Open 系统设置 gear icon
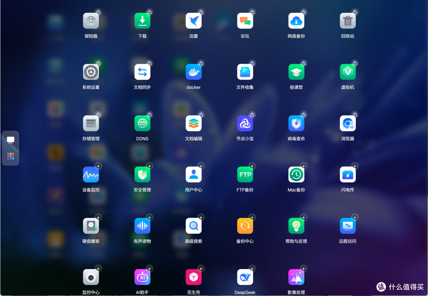This screenshot has width=428, height=296. 91,72
